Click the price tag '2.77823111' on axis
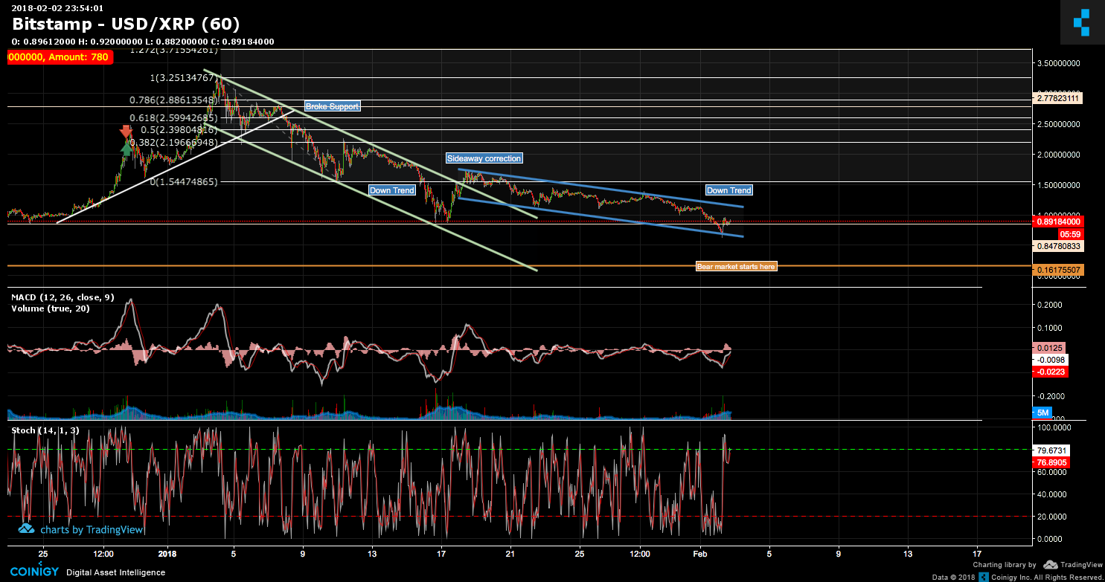Viewport: 1105px width, 582px height. pyautogui.click(x=1059, y=98)
